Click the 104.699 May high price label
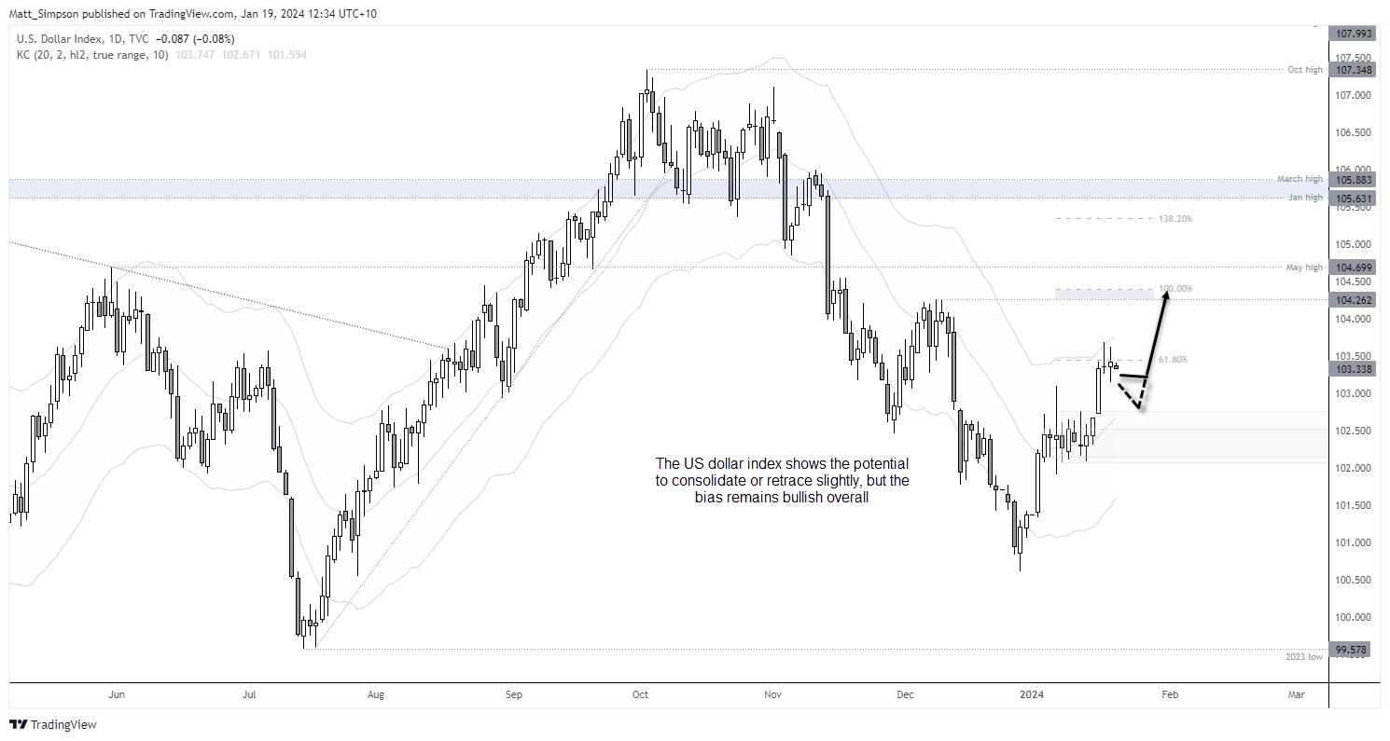The image size is (1390, 741). tap(1353, 267)
